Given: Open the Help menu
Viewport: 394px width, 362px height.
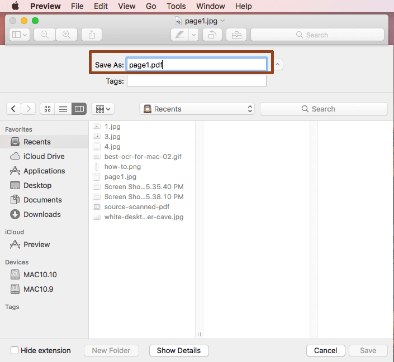Looking at the screenshot, I should (x=243, y=6).
